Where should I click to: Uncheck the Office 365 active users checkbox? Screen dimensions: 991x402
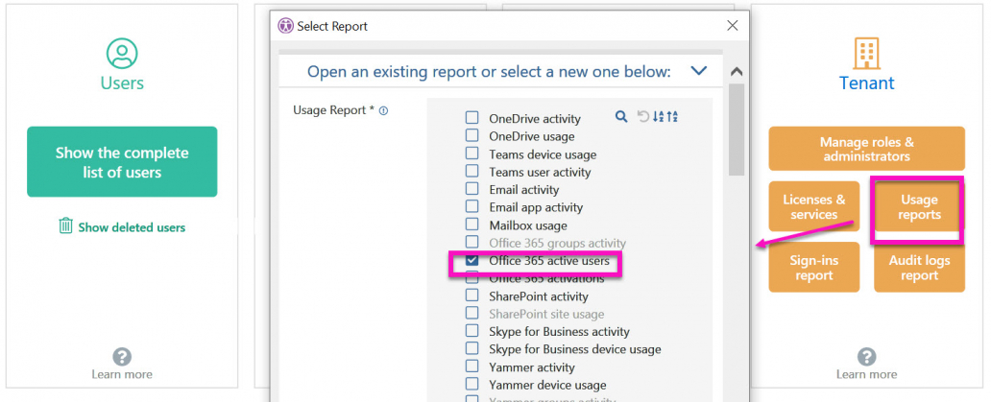(x=471, y=260)
